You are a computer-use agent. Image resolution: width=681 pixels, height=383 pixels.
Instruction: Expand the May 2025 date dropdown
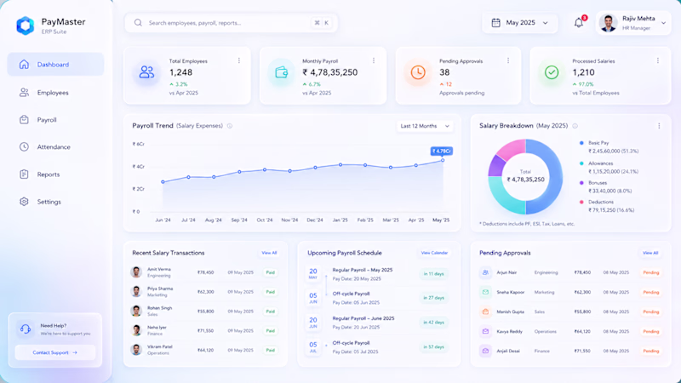[520, 23]
